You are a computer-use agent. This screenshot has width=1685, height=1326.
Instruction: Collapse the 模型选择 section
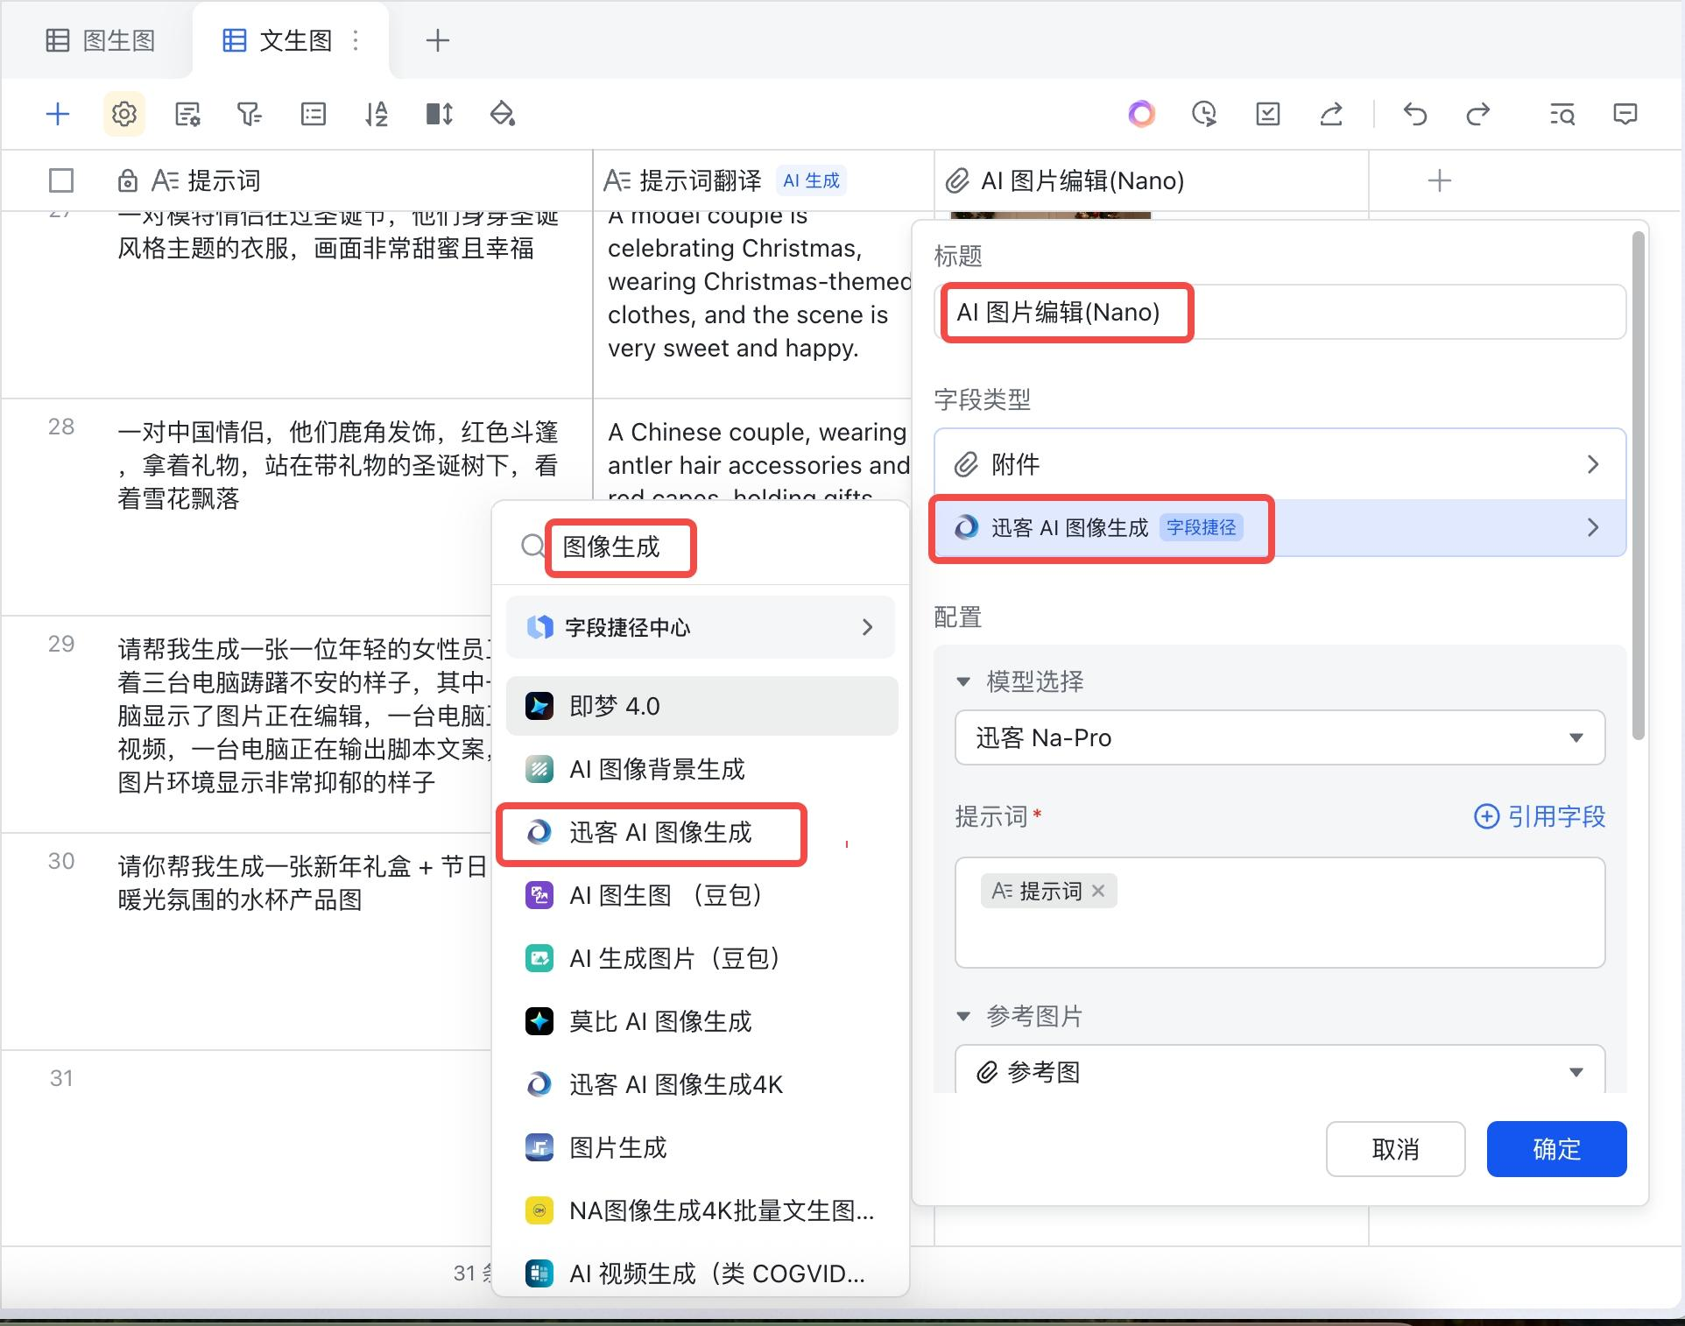[963, 681]
